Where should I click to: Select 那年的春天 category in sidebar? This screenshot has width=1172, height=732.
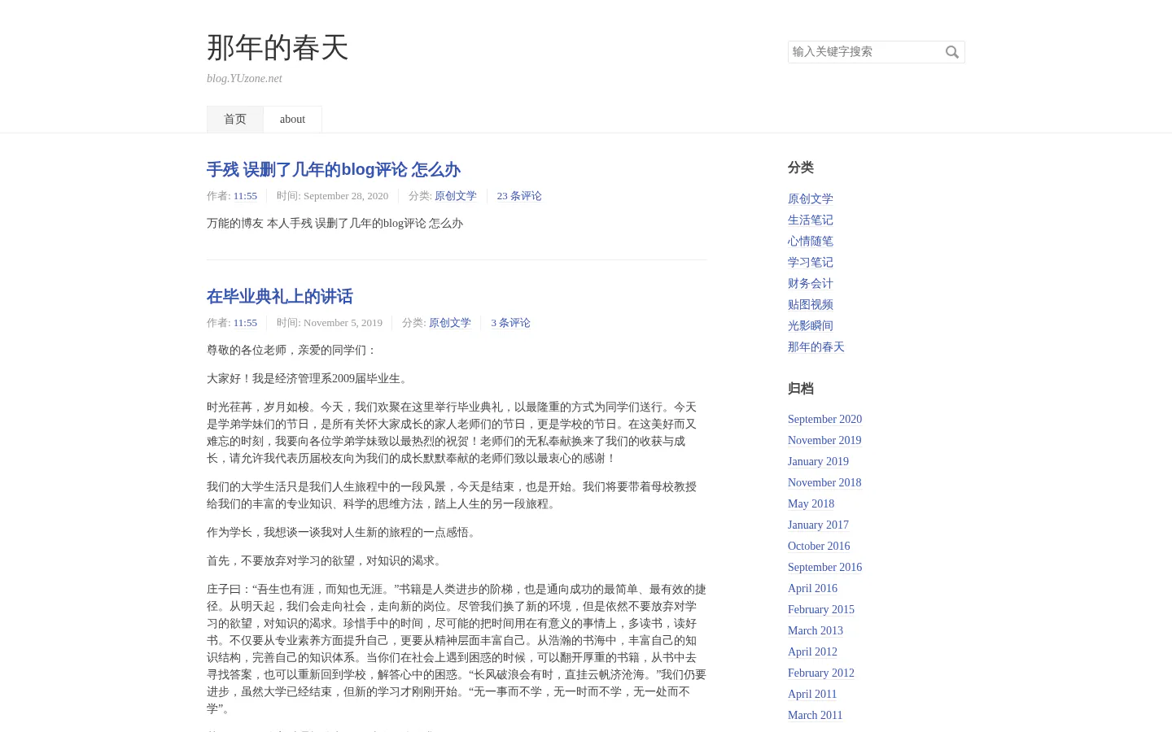[x=816, y=347]
